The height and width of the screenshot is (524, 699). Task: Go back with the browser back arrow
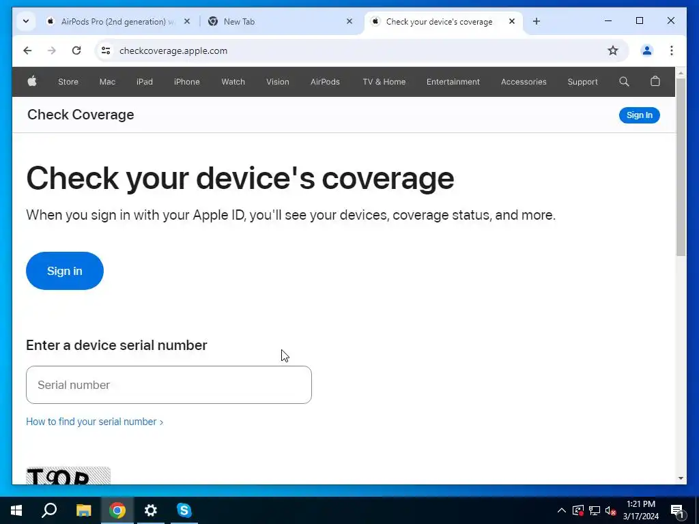click(27, 50)
